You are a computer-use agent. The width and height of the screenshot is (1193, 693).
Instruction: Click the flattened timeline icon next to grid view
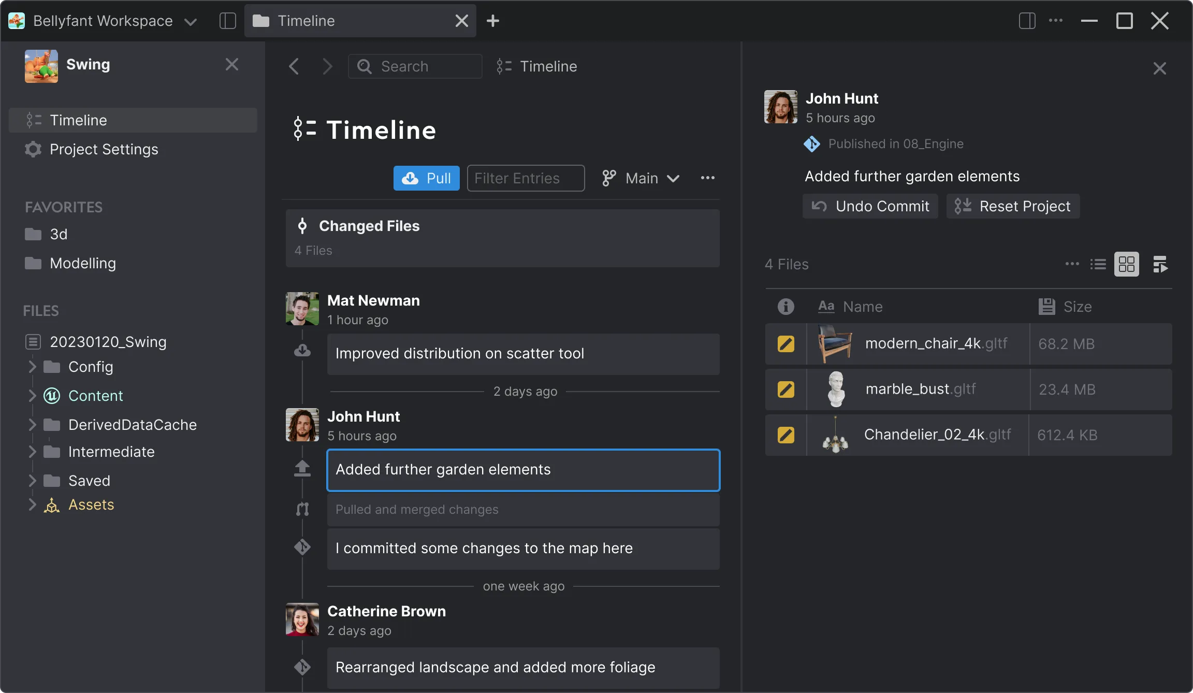pyautogui.click(x=1160, y=264)
